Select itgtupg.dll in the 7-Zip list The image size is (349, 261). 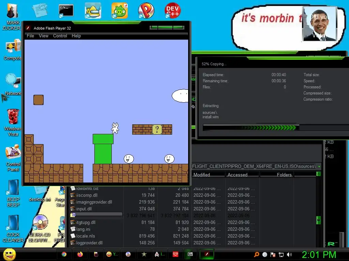(86, 222)
